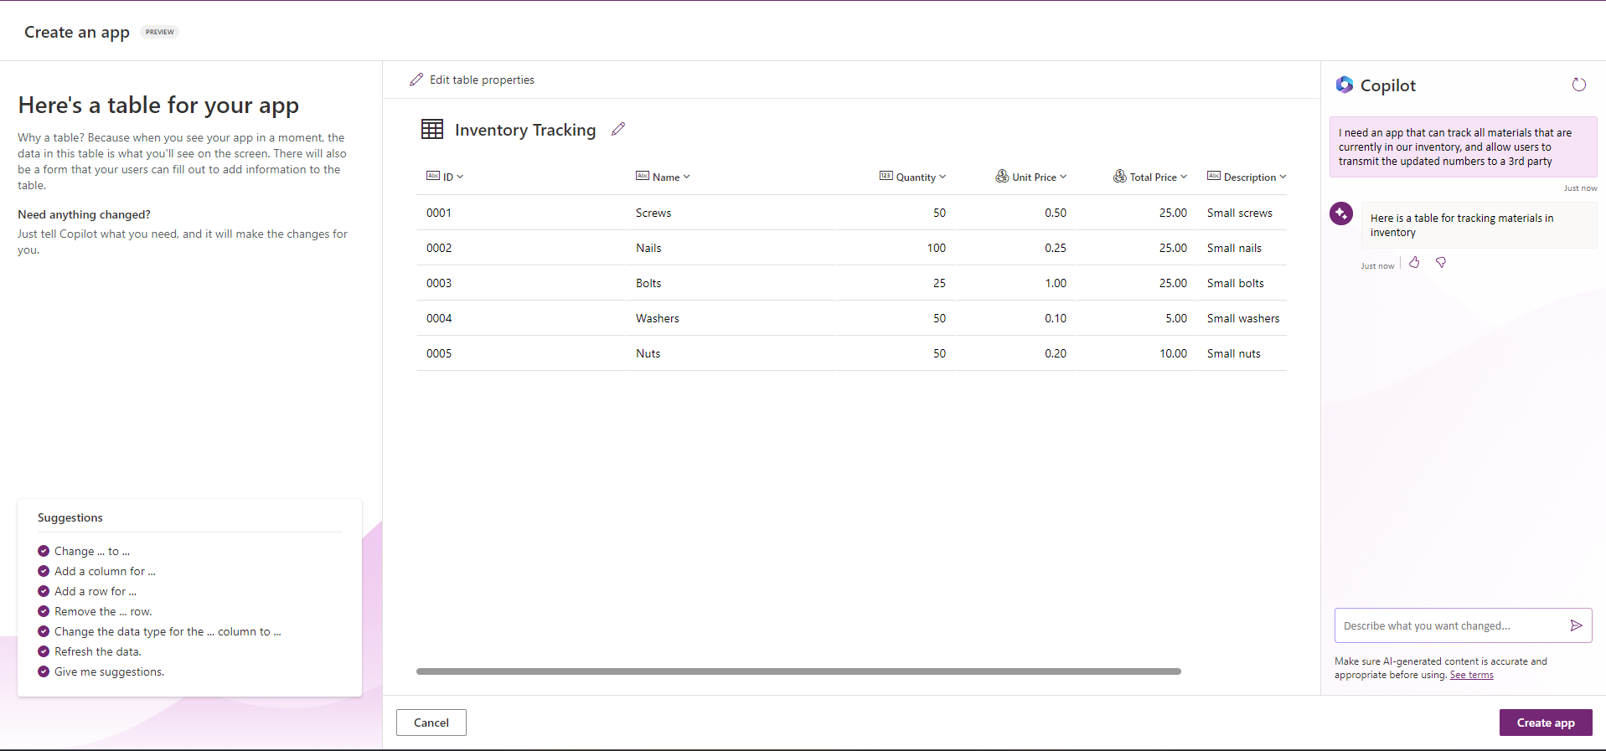Select 'Give me suggestions.' item
This screenshot has height=751, width=1606.
tap(109, 671)
